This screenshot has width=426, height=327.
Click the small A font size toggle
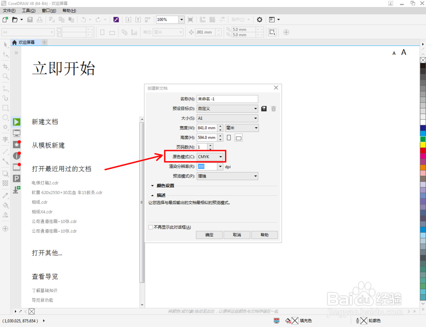[x=394, y=54]
